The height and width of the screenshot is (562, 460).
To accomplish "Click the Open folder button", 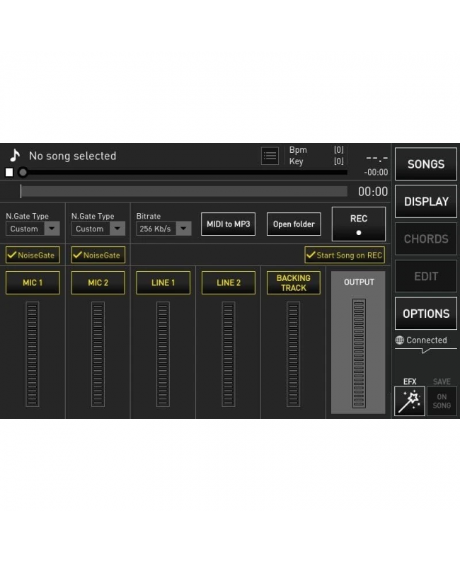I will 294,224.
